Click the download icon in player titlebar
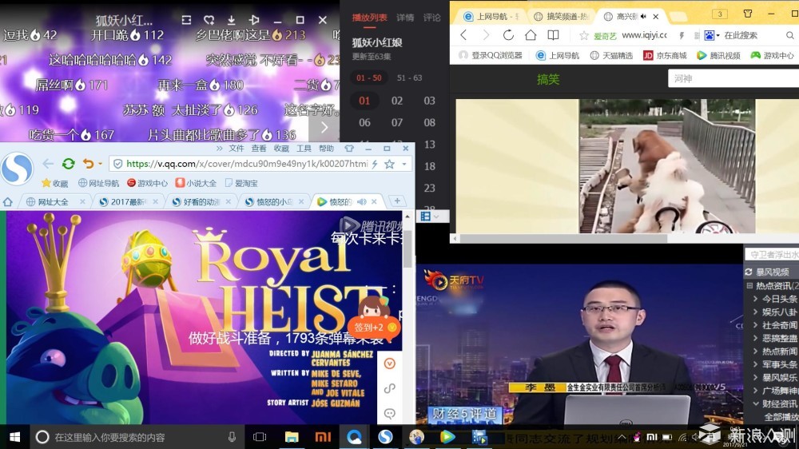The width and height of the screenshot is (799, 449). [231, 20]
